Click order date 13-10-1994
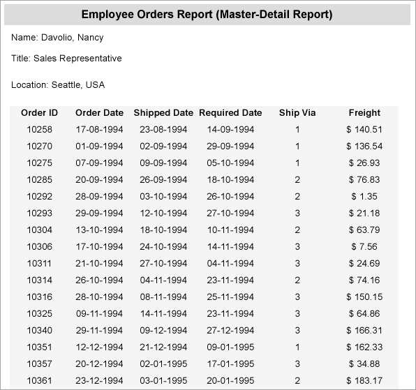The image size is (416, 390). [x=100, y=230]
